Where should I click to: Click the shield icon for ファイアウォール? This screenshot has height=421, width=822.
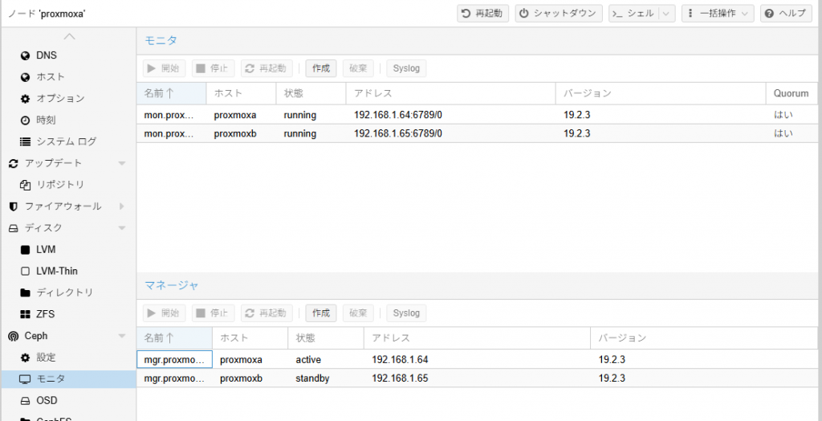click(x=13, y=206)
